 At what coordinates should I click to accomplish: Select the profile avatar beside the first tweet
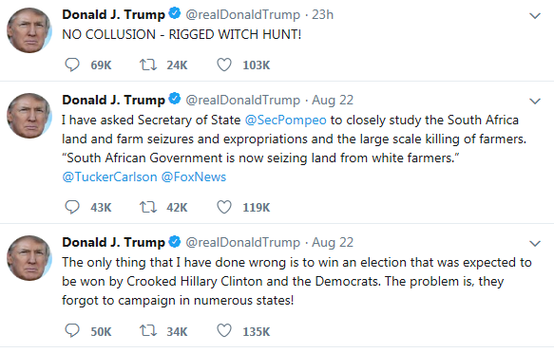click(29, 30)
